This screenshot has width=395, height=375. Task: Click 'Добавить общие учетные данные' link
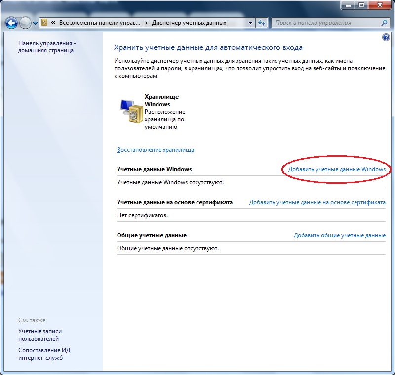coord(340,235)
